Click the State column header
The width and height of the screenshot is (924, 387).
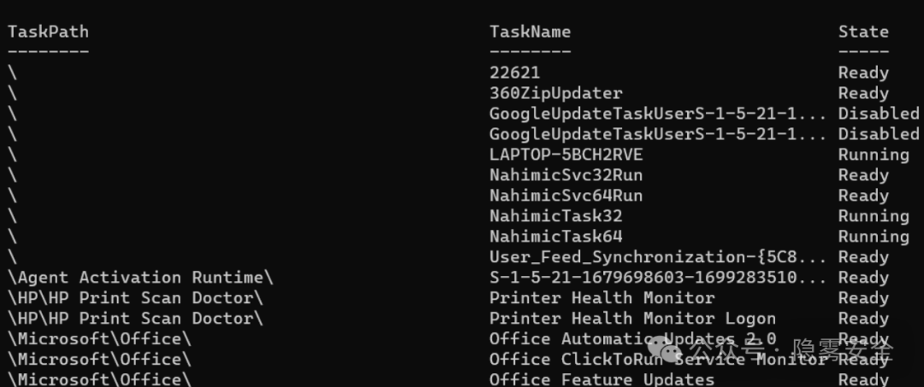coord(862,32)
